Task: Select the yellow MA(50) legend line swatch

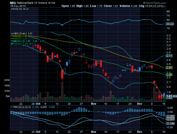Action: [x=12, y=36]
